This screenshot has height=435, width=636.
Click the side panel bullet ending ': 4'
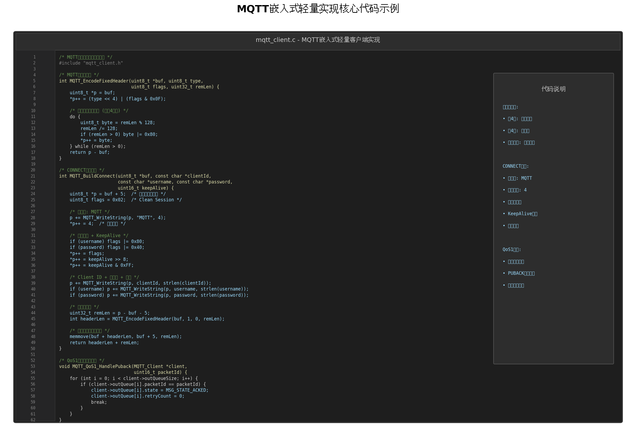click(514, 190)
